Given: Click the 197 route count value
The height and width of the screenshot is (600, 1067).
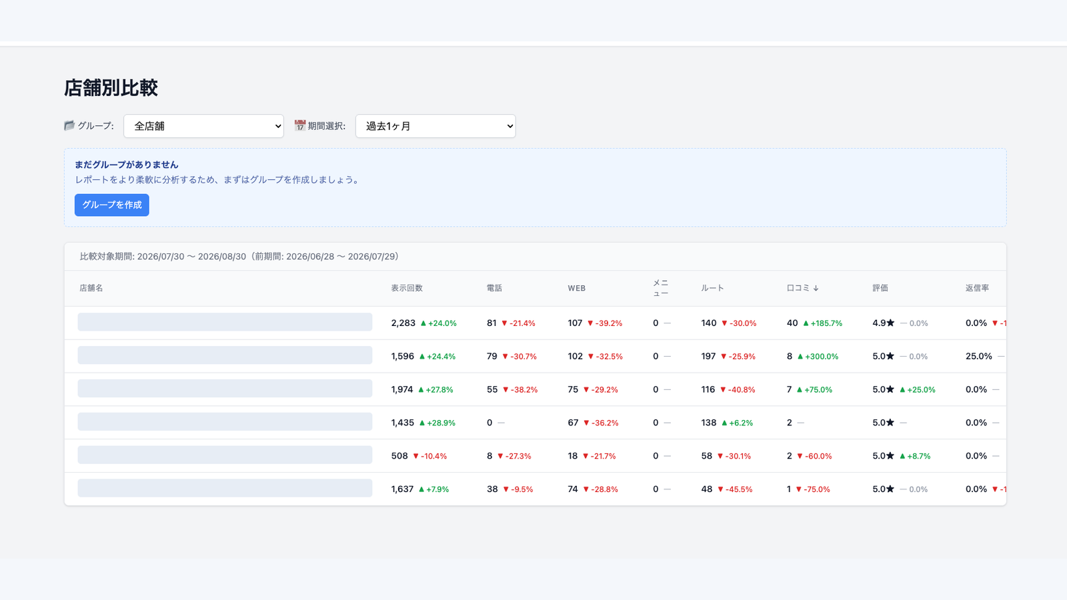Looking at the screenshot, I should pyautogui.click(x=708, y=356).
